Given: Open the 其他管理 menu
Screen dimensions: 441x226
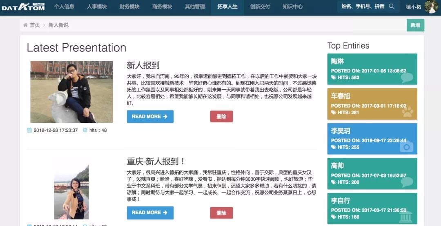Looking at the screenshot, I should [x=195, y=7].
